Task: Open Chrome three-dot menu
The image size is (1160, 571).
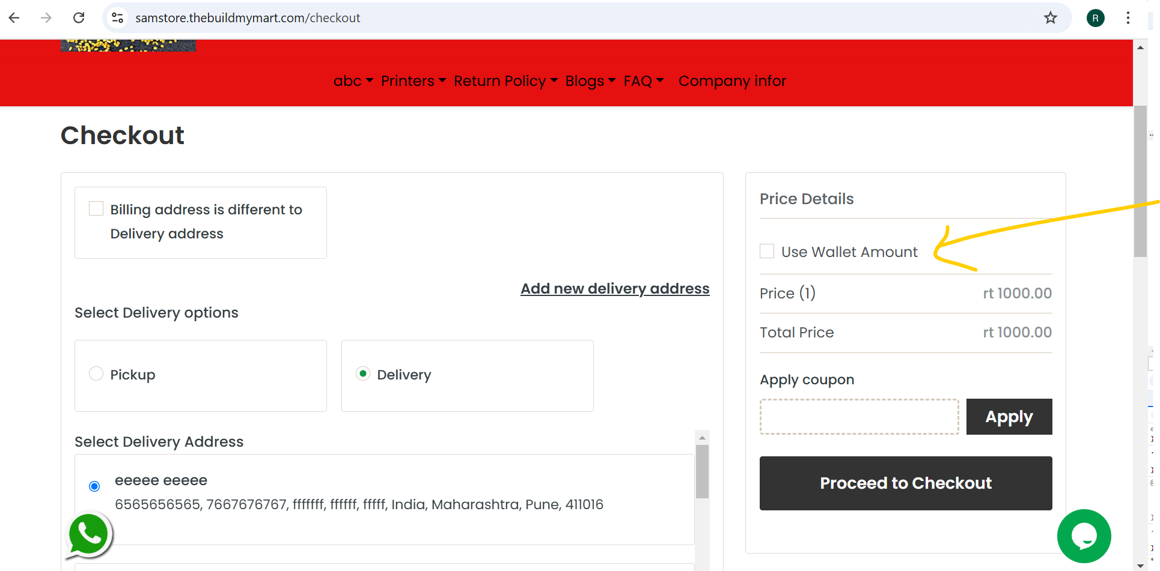Action: click(1128, 18)
